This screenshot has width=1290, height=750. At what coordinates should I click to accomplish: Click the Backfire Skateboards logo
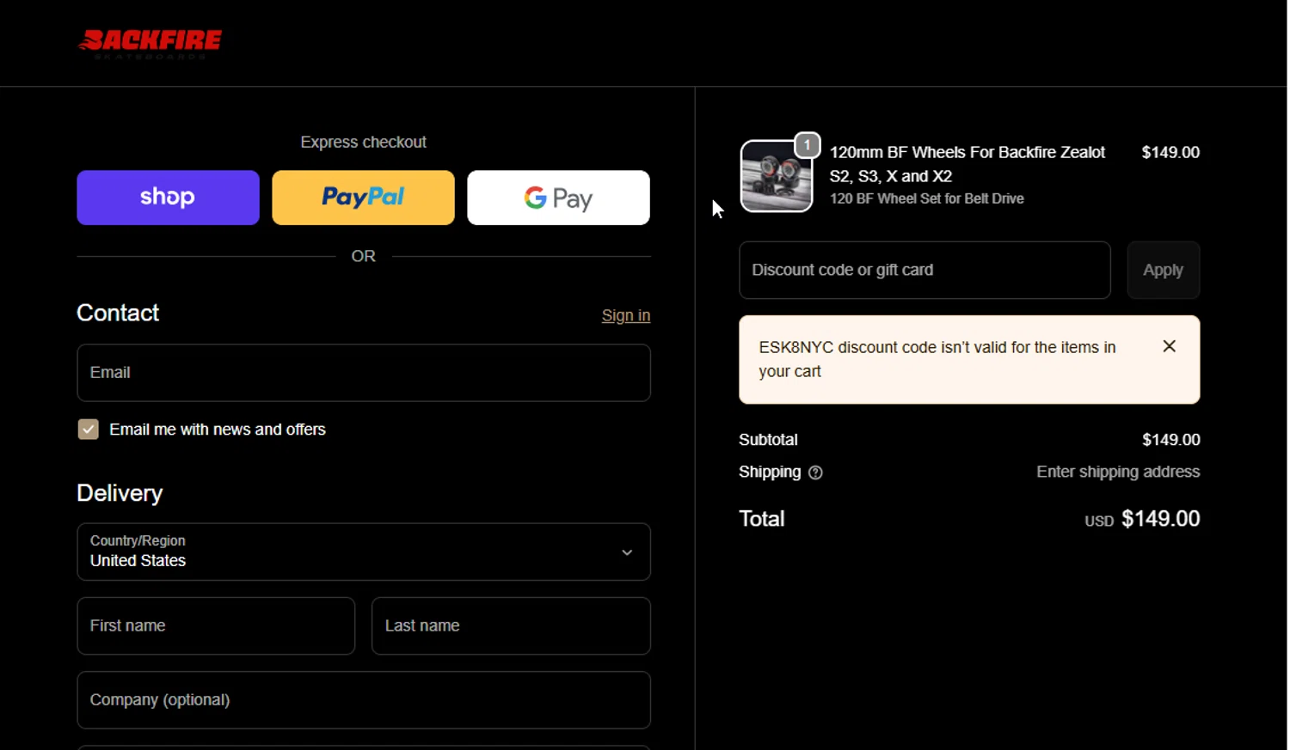pos(150,43)
